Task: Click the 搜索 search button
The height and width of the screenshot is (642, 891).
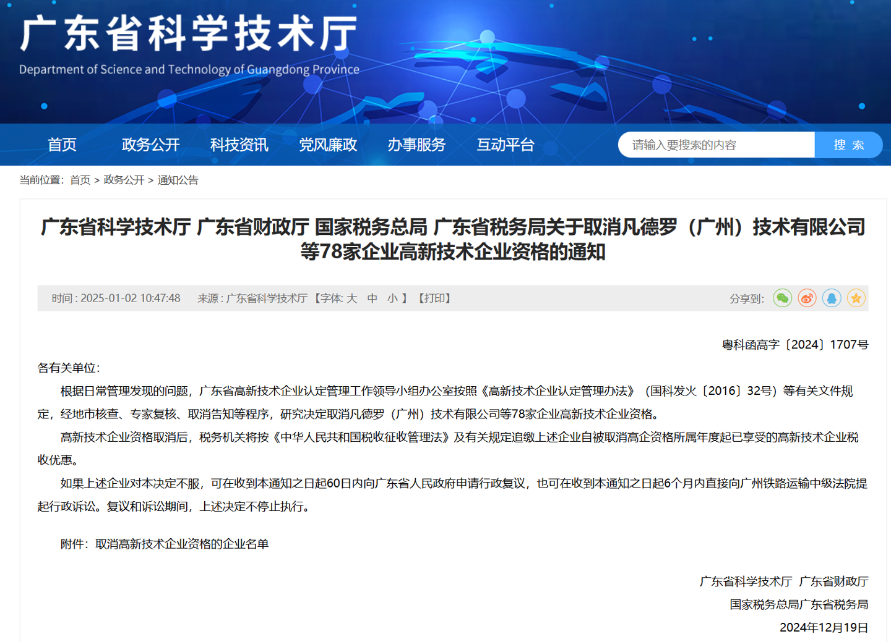Action: pos(849,144)
